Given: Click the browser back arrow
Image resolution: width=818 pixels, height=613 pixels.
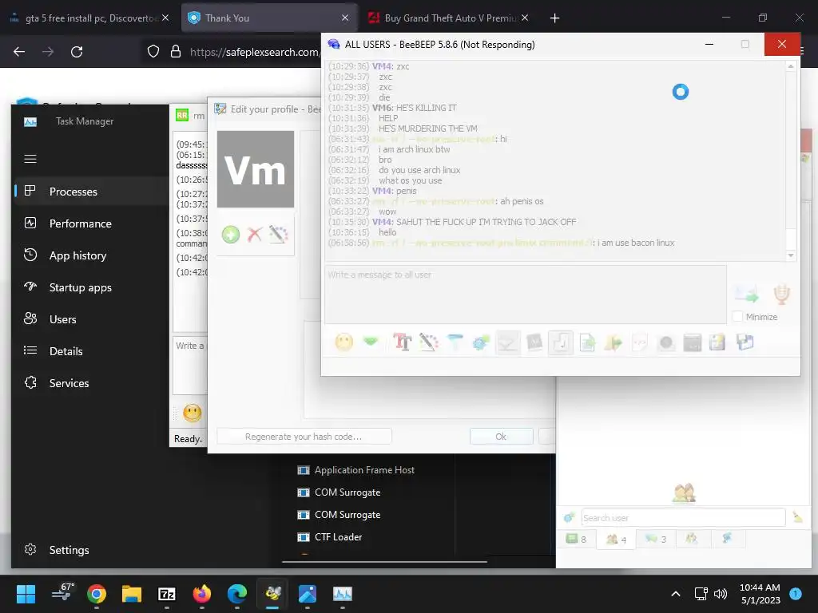Looking at the screenshot, I should 19,52.
